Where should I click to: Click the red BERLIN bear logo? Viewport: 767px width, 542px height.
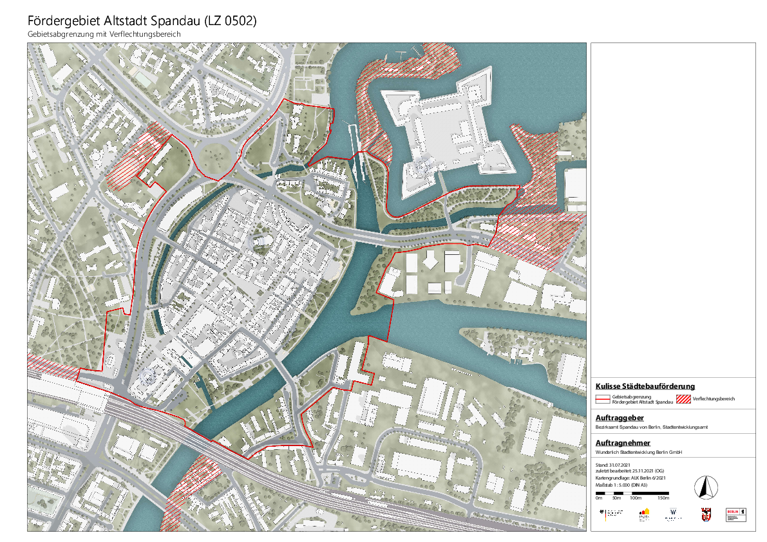coord(735,514)
